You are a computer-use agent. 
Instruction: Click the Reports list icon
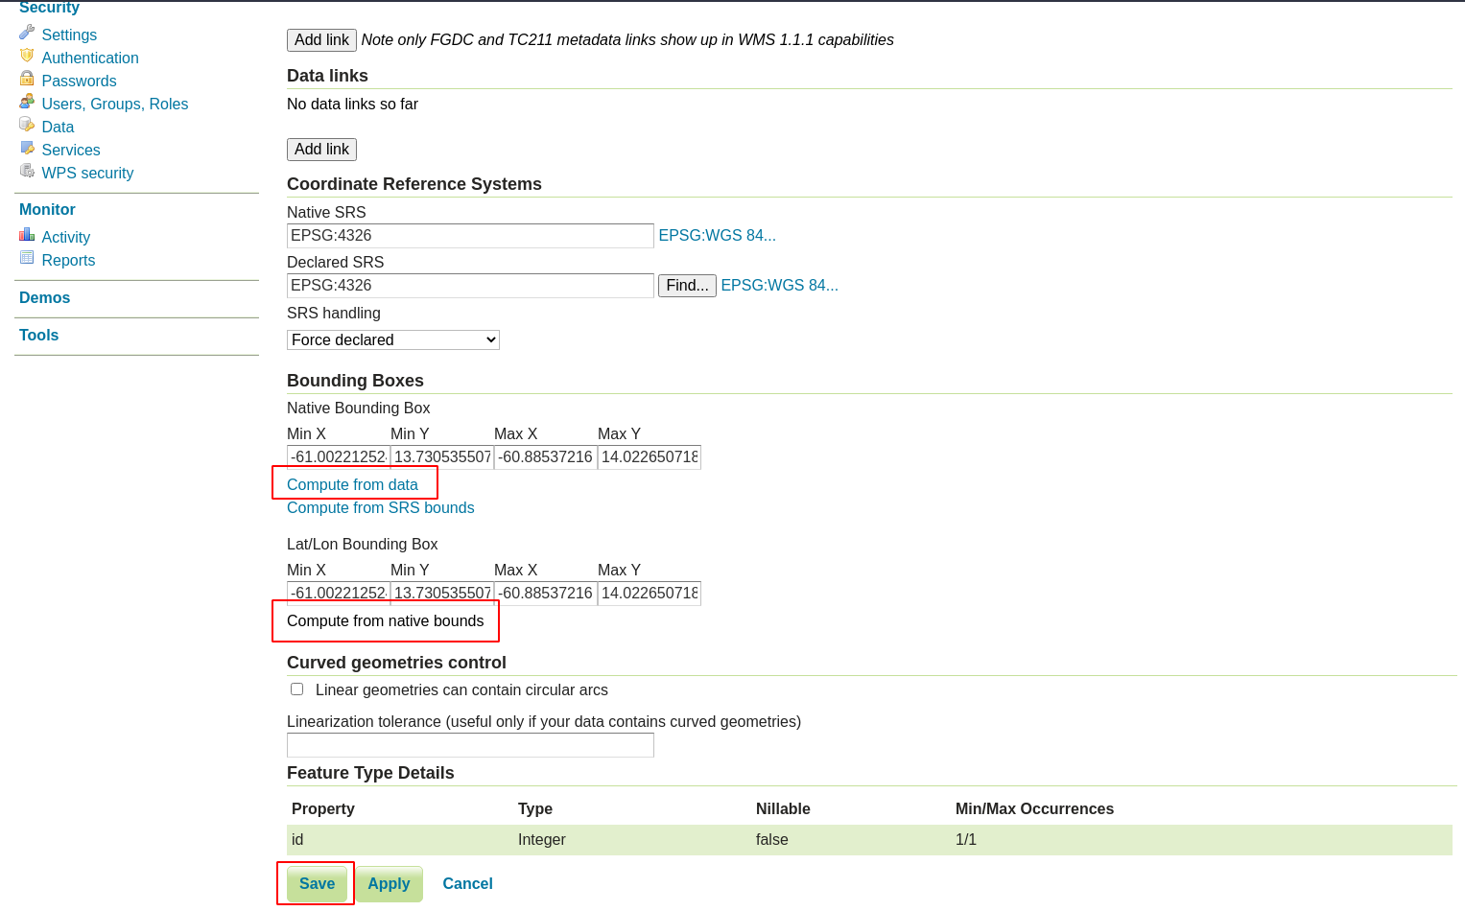(x=27, y=258)
